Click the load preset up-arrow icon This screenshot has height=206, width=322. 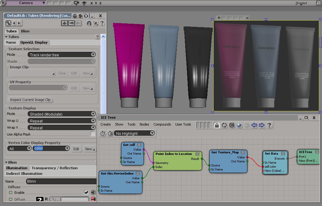tap(64, 23)
